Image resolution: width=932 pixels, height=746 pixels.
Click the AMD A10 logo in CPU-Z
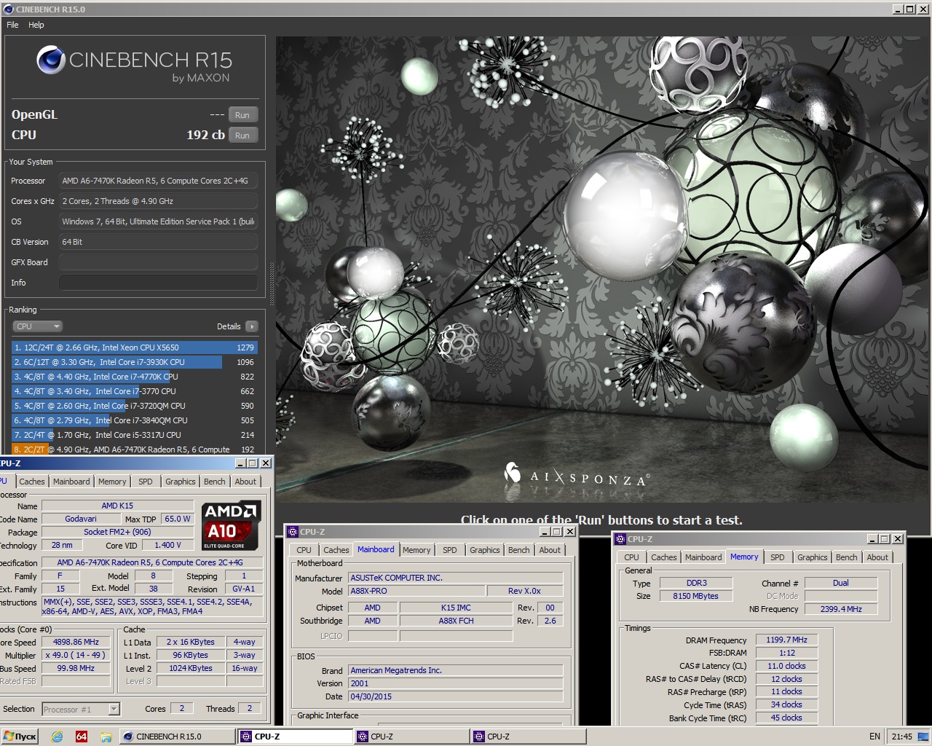231,525
